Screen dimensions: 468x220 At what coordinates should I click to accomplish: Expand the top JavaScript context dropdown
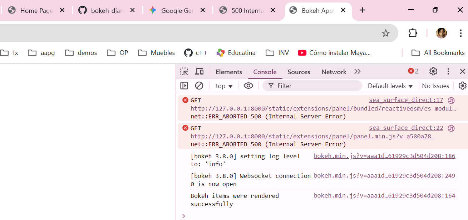click(224, 86)
